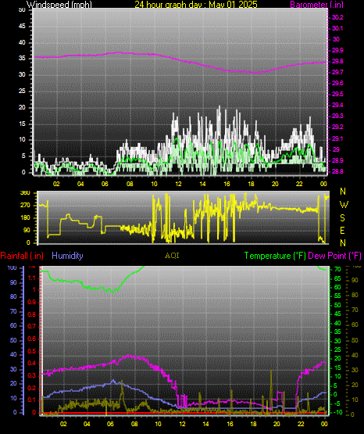Click green temperature axis value 55
This screenshot has height=434, width=364.
[337, 296]
